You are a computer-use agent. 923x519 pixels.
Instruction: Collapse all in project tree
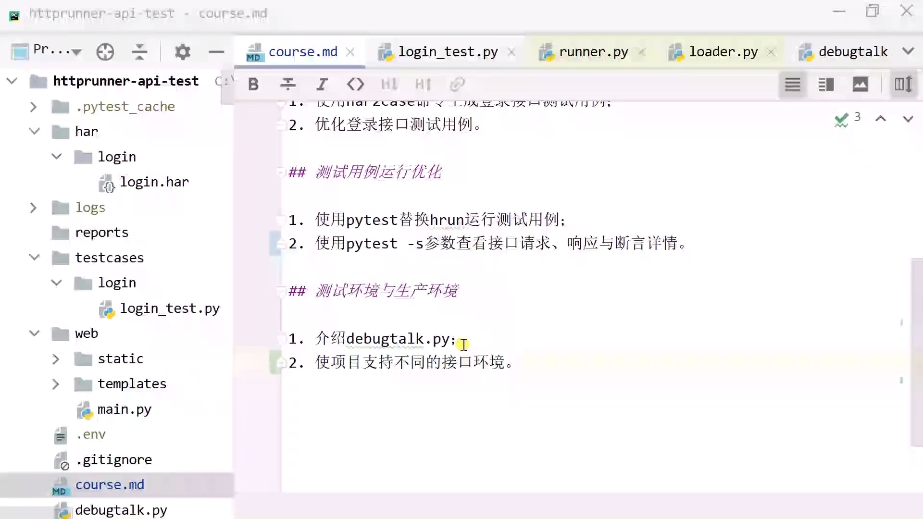139,52
